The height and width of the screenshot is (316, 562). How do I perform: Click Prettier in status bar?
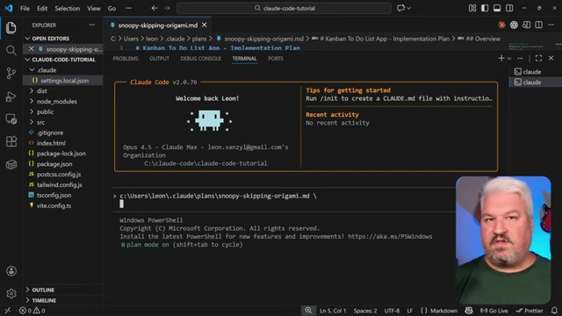pyautogui.click(x=530, y=311)
